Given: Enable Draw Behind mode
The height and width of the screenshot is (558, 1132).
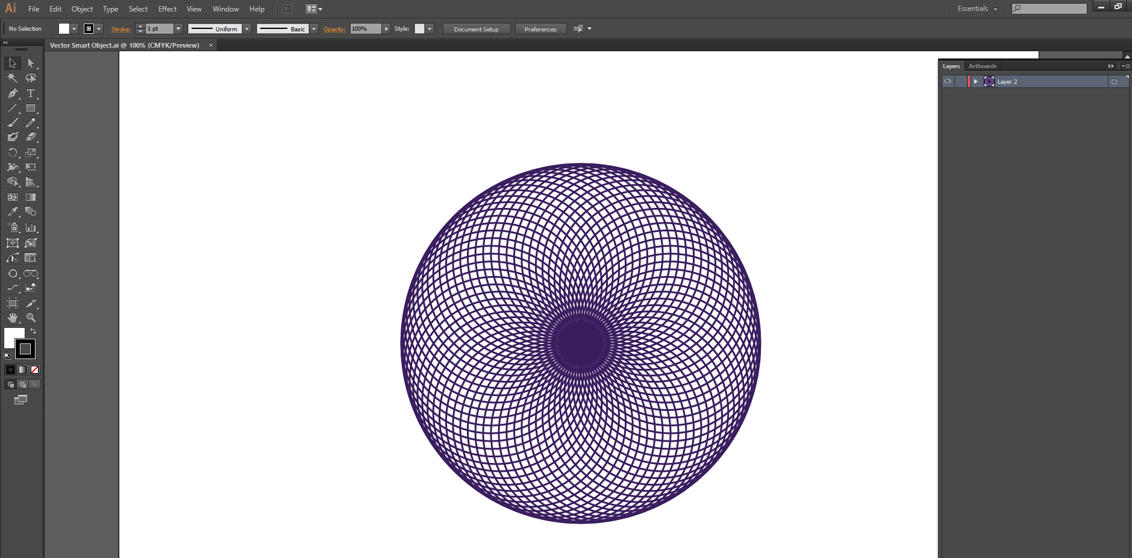Looking at the screenshot, I should click(22, 384).
